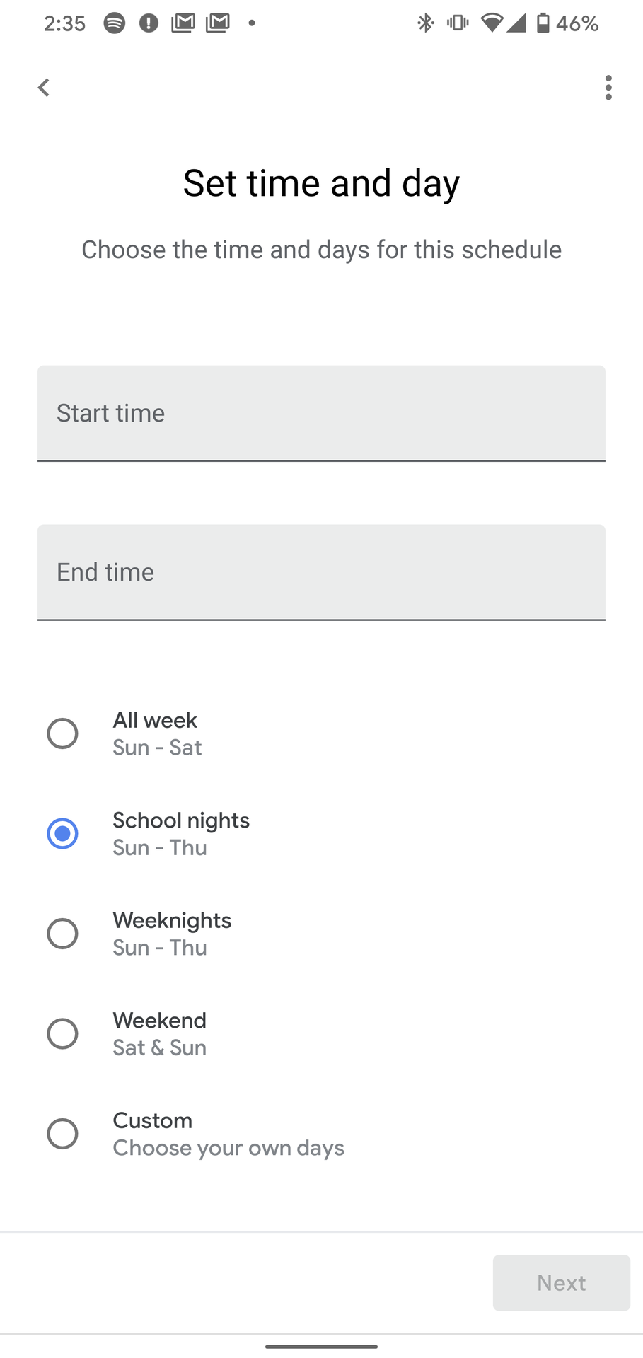Screen dimensions: 643x1358
Task: Select the Weekend radio button
Action: [x=62, y=1033]
